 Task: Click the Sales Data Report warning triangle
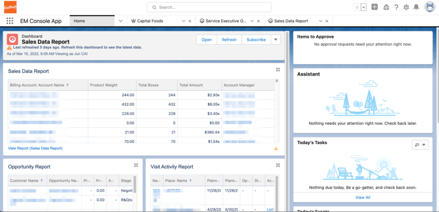[x=276, y=148]
